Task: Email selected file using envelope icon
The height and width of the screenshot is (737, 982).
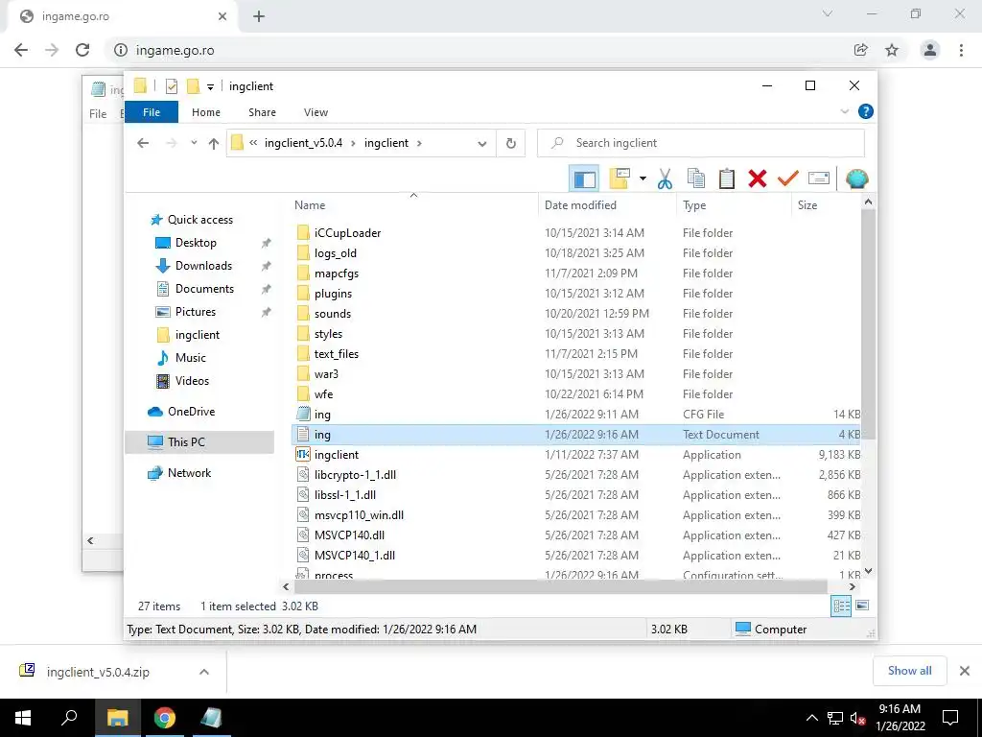Action: 819,179
